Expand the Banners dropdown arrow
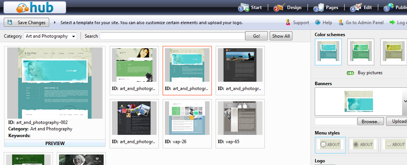Image resolution: width=407 pixels, height=165 pixels. pos(404,101)
